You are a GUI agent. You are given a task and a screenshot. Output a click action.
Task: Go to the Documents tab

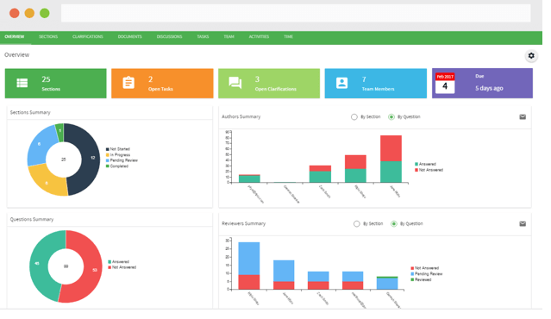pyautogui.click(x=129, y=36)
